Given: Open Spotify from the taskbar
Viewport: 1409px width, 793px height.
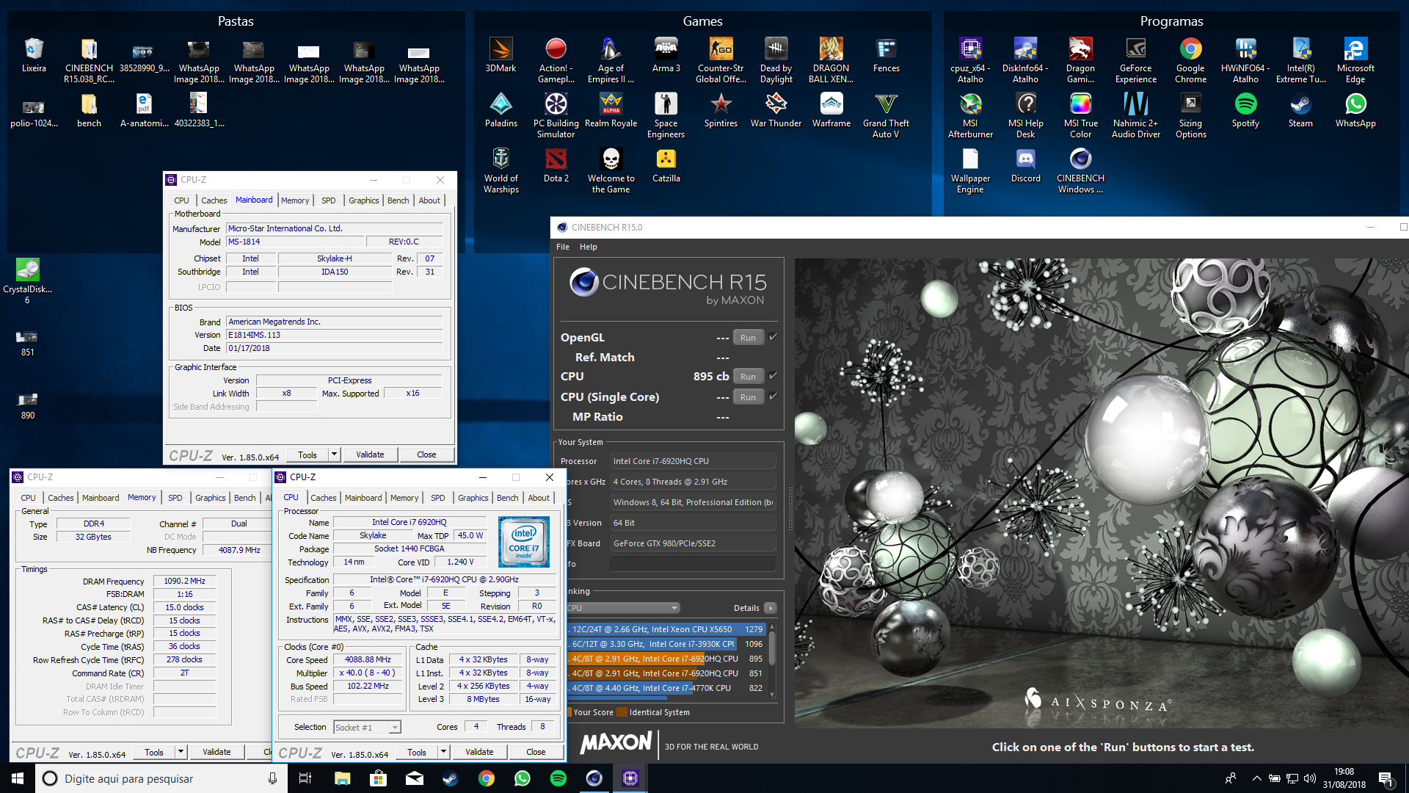Looking at the screenshot, I should tap(558, 778).
